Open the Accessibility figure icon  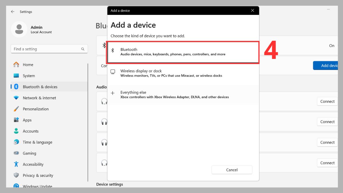click(x=16, y=164)
